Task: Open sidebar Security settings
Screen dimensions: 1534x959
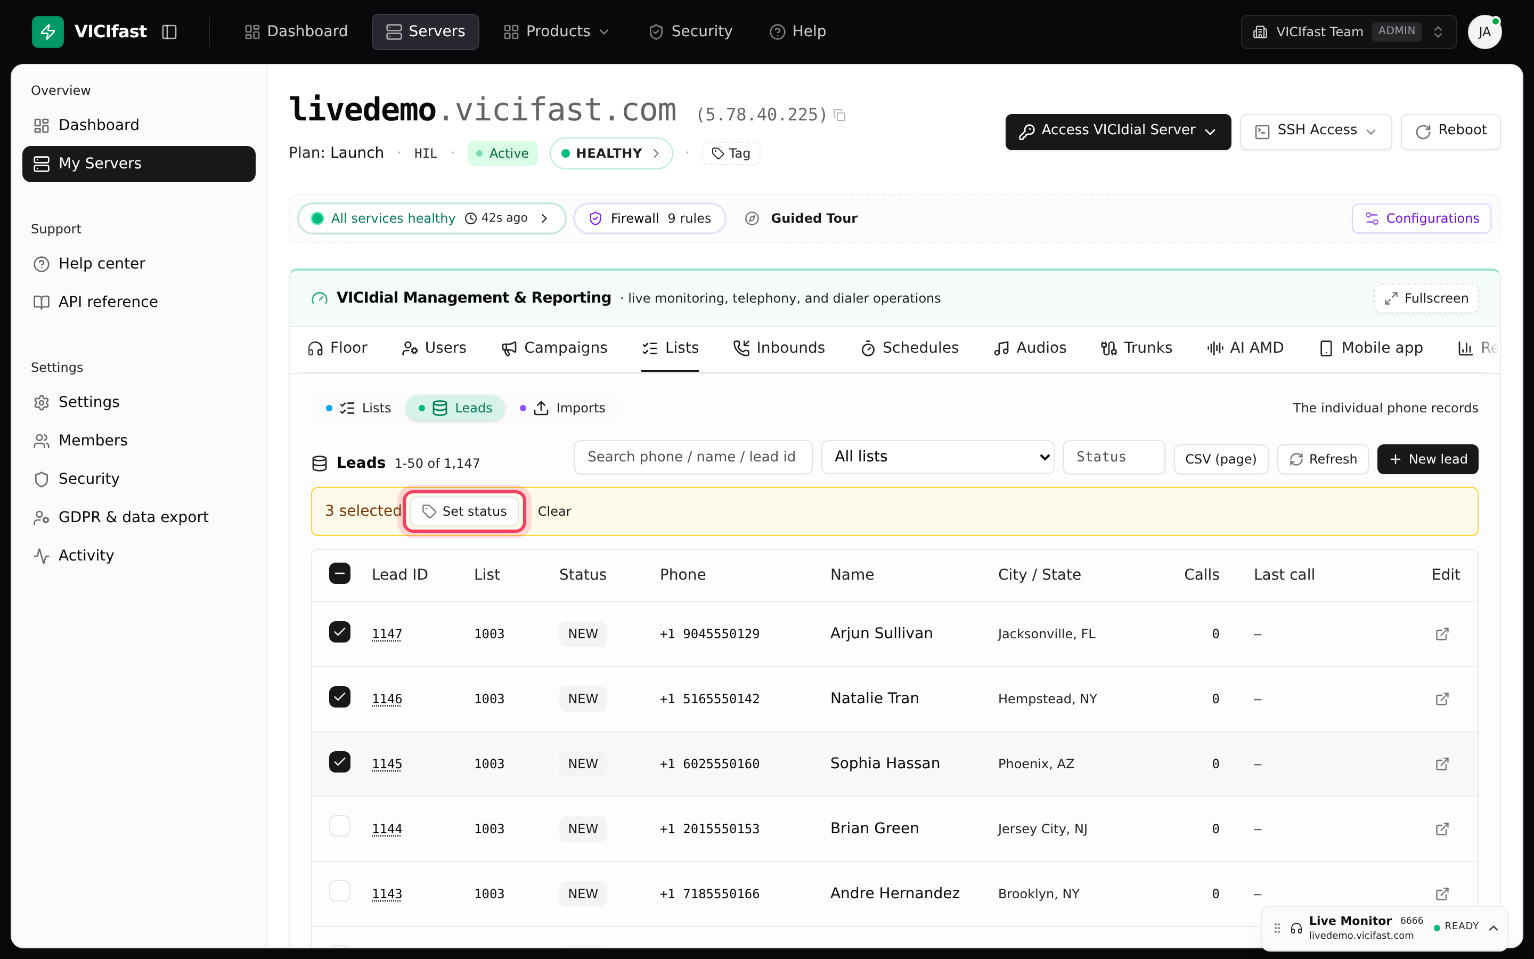Action: pyautogui.click(x=139, y=479)
